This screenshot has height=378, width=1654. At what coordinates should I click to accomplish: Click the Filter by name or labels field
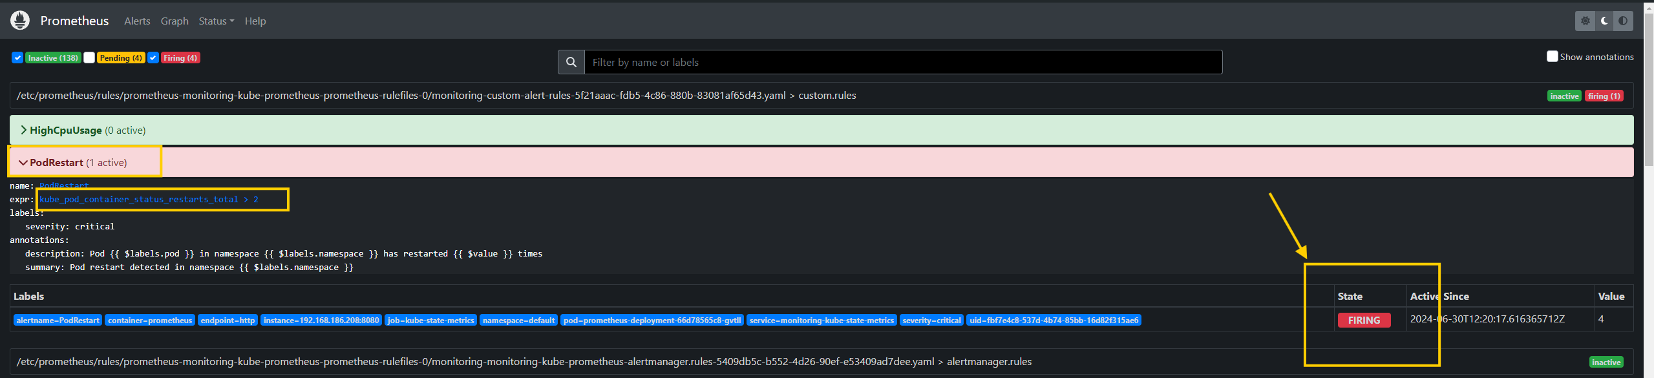tap(903, 62)
